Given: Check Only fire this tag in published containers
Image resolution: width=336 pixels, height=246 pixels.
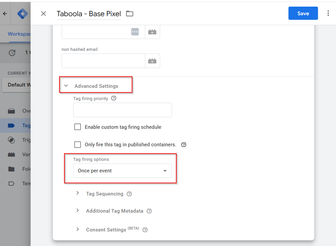Looking at the screenshot, I should pos(78,144).
